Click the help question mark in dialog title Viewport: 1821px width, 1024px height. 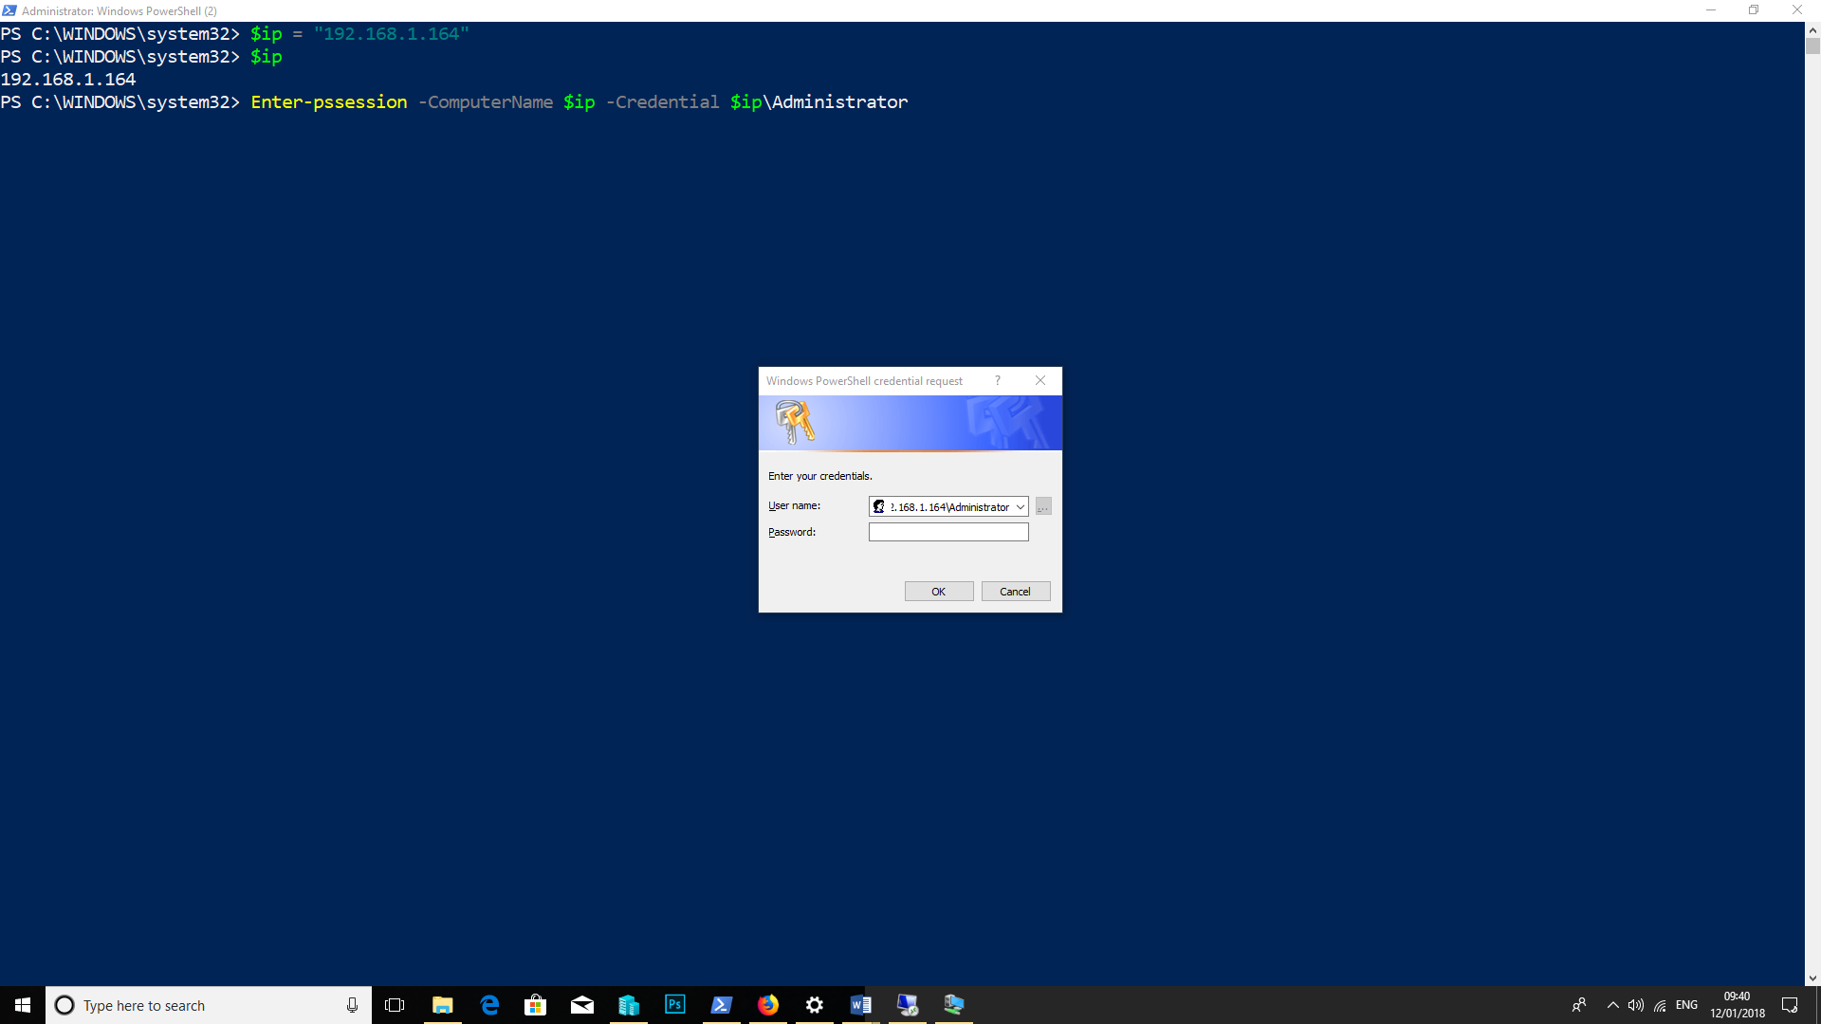(997, 380)
